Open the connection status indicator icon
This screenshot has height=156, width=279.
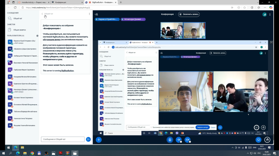click(264, 14)
